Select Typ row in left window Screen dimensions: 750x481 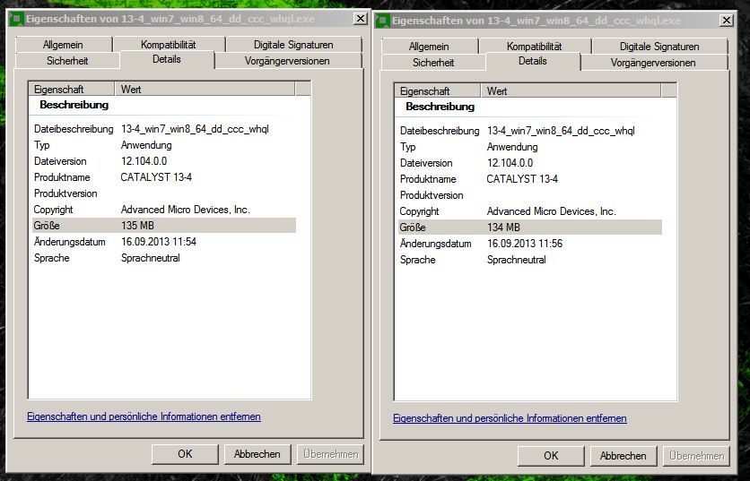coord(164,145)
